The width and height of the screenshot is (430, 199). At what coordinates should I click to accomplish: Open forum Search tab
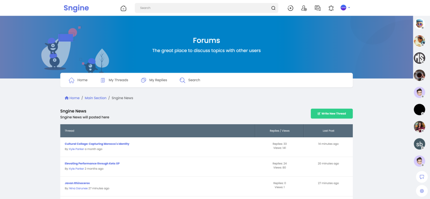(x=190, y=80)
